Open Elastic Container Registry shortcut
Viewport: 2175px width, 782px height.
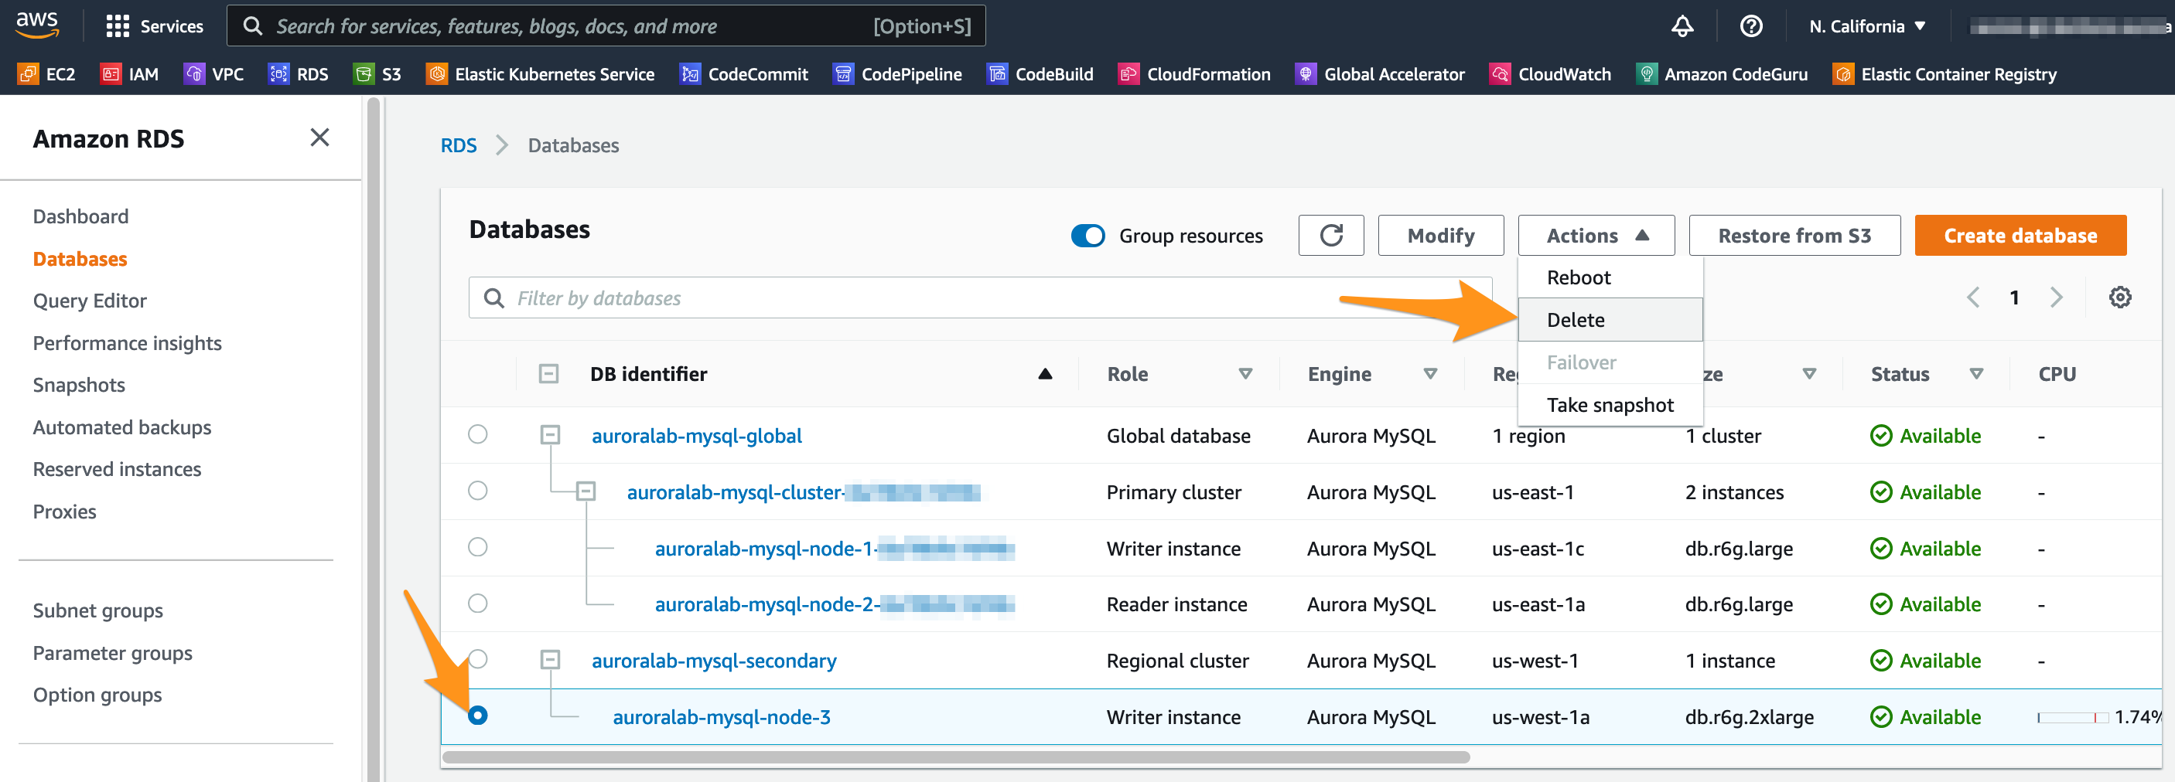point(1945,74)
